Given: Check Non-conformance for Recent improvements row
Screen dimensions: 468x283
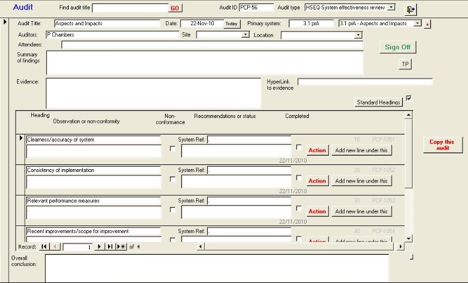Looking at the screenshot, I should coord(173,240).
